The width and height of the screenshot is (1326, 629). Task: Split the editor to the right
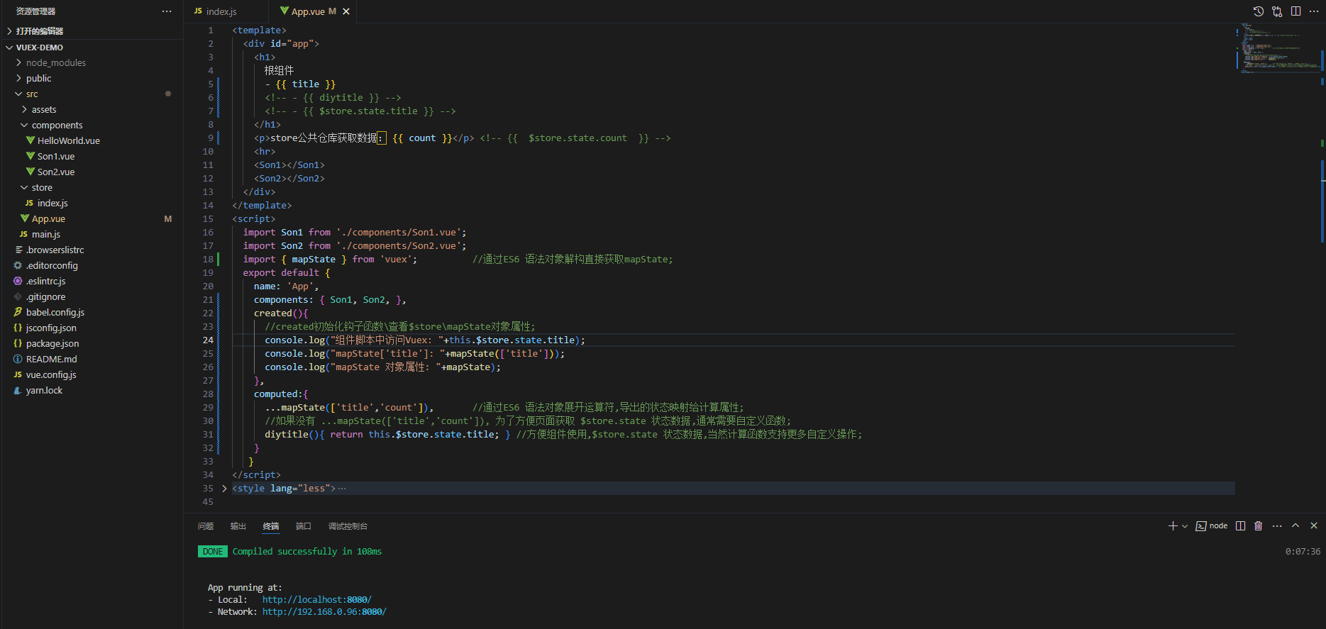(1295, 11)
